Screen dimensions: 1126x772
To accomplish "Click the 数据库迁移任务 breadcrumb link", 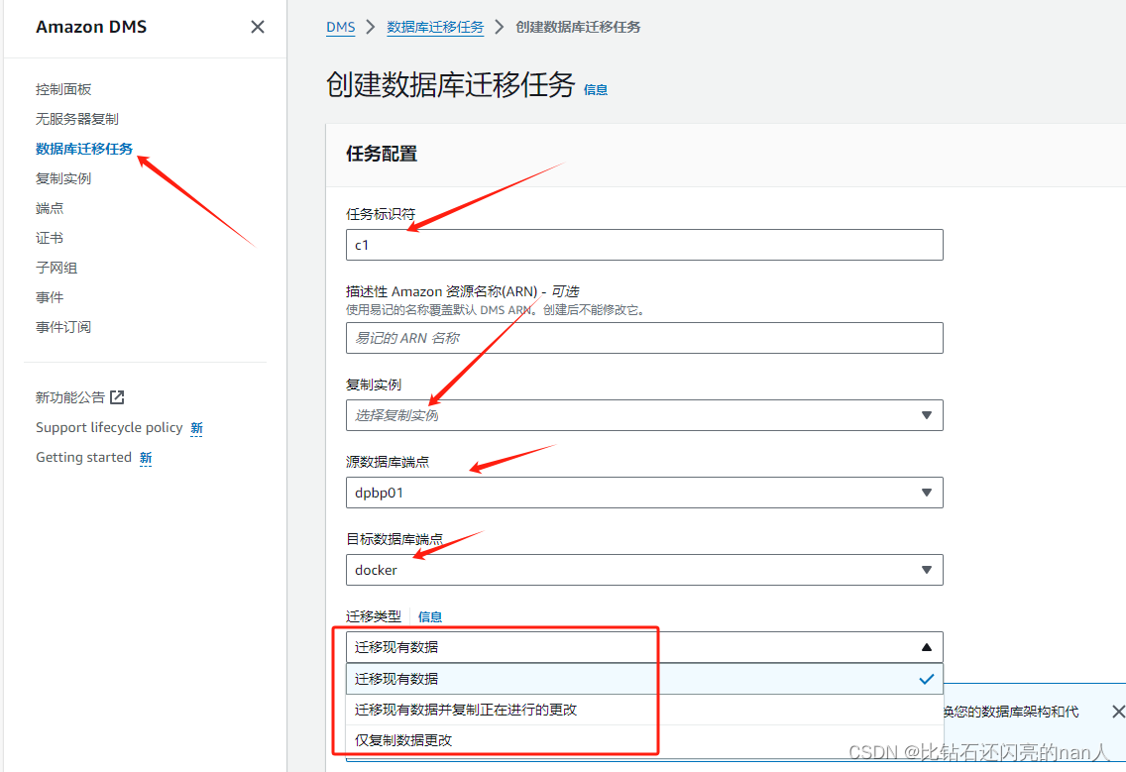I will [x=435, y=28].
